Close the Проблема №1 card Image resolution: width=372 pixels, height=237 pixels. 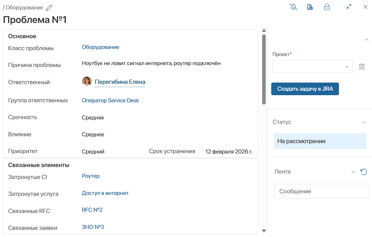pyautogui.click(x=366, y=7)
